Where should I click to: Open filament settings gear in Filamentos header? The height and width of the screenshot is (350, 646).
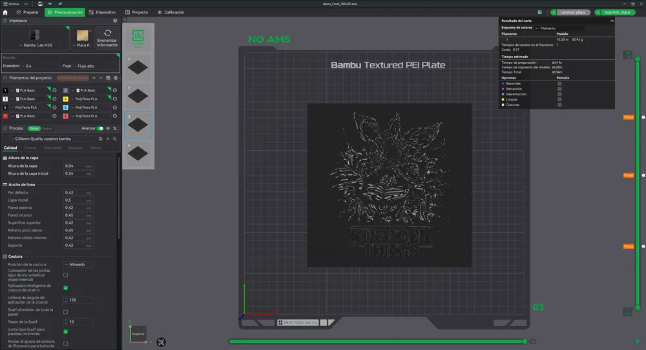116,78
